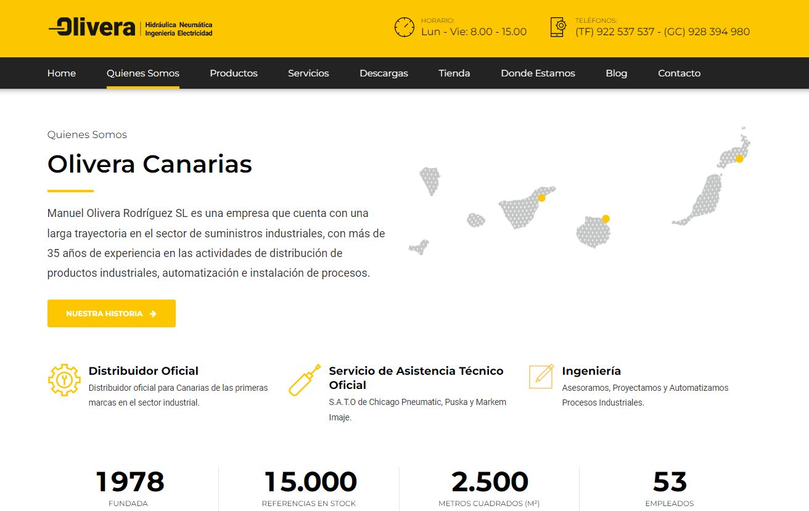The width and height of the screenshot is (809, 511).
Task: Open the Contacto page
Action: 679,73
